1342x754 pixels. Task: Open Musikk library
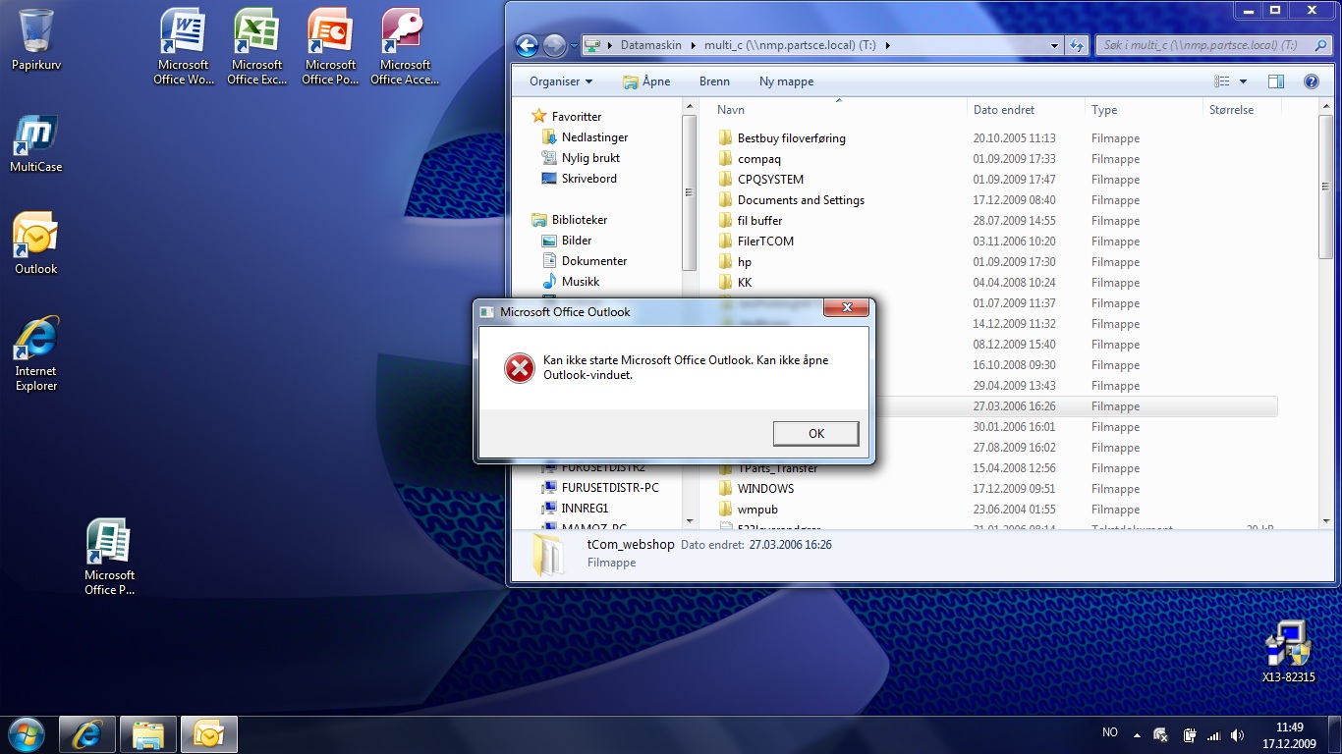tap(570, 282)
